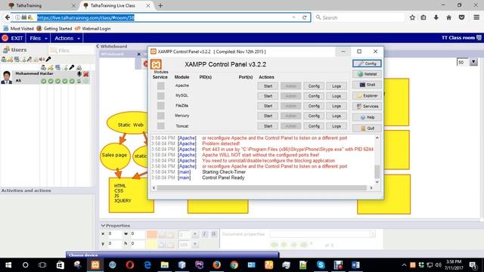Reload the current page

click(x=304, y=17)
